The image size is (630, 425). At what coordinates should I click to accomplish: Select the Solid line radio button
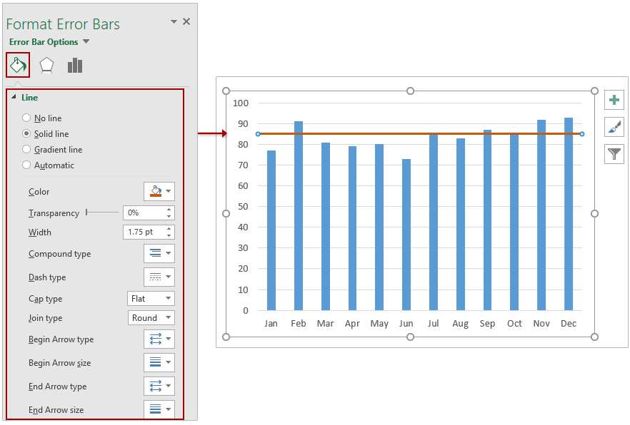(x=26, y=133)
